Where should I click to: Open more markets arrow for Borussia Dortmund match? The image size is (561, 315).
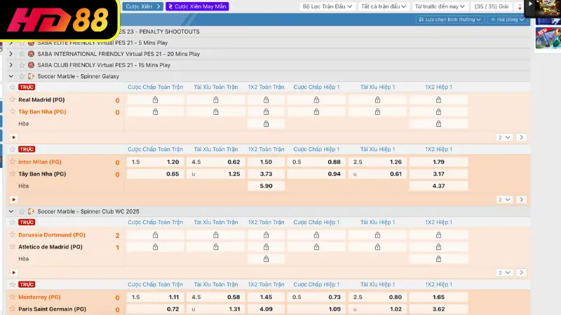pyautogui.click(x=521, y=272)
